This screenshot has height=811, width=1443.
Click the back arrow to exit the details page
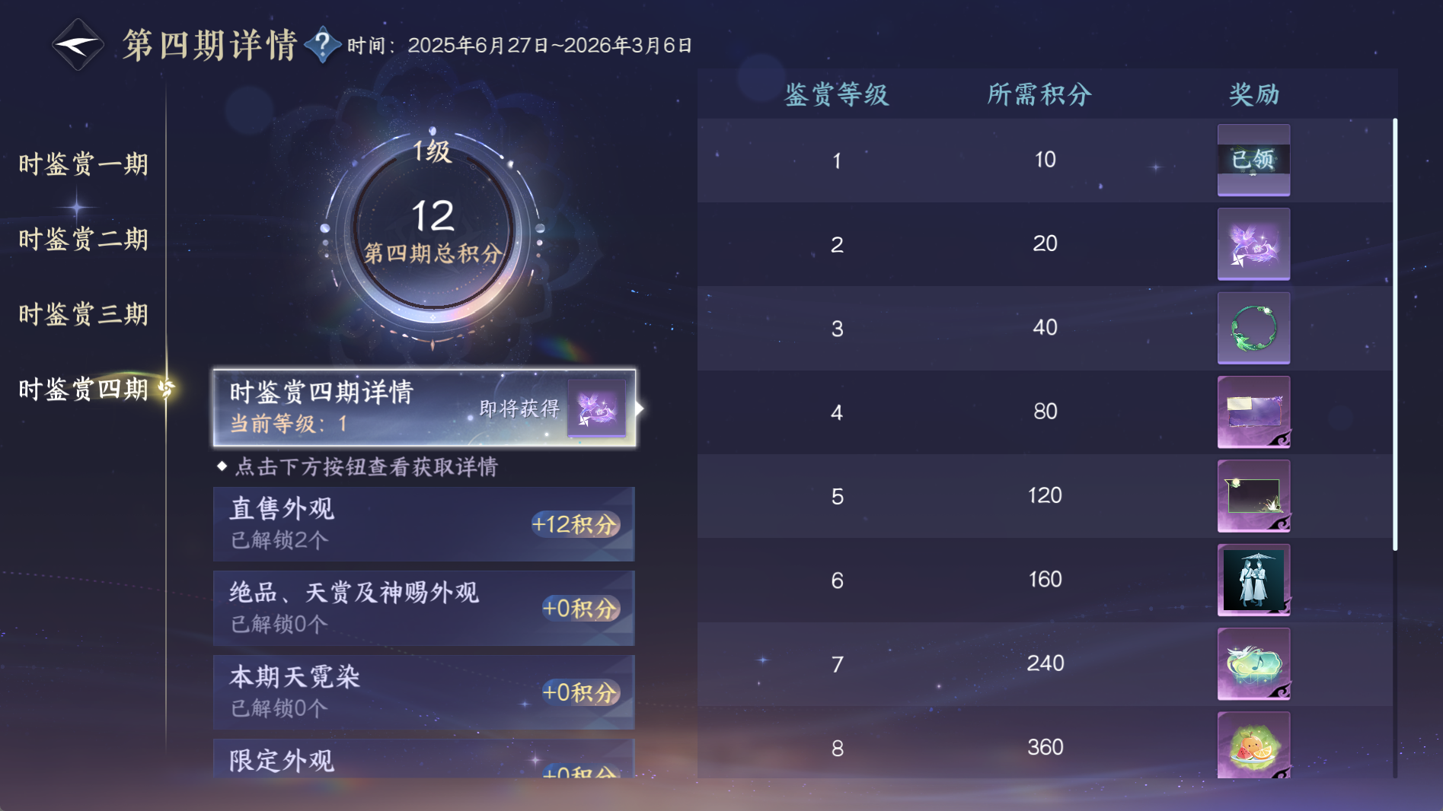76,44
